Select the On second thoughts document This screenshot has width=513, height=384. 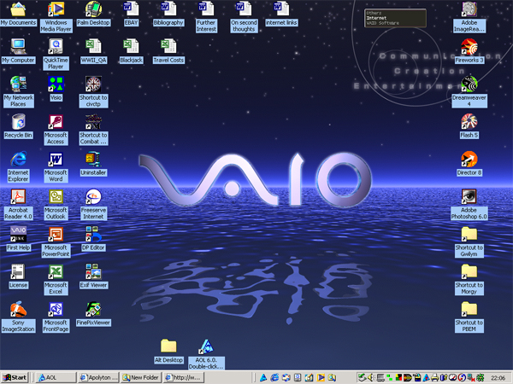(244, 9)
